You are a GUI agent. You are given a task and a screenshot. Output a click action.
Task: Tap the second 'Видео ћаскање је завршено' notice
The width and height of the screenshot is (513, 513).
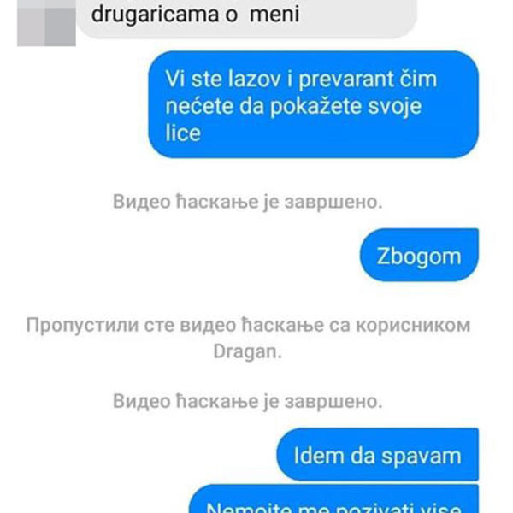coord(248,401)
